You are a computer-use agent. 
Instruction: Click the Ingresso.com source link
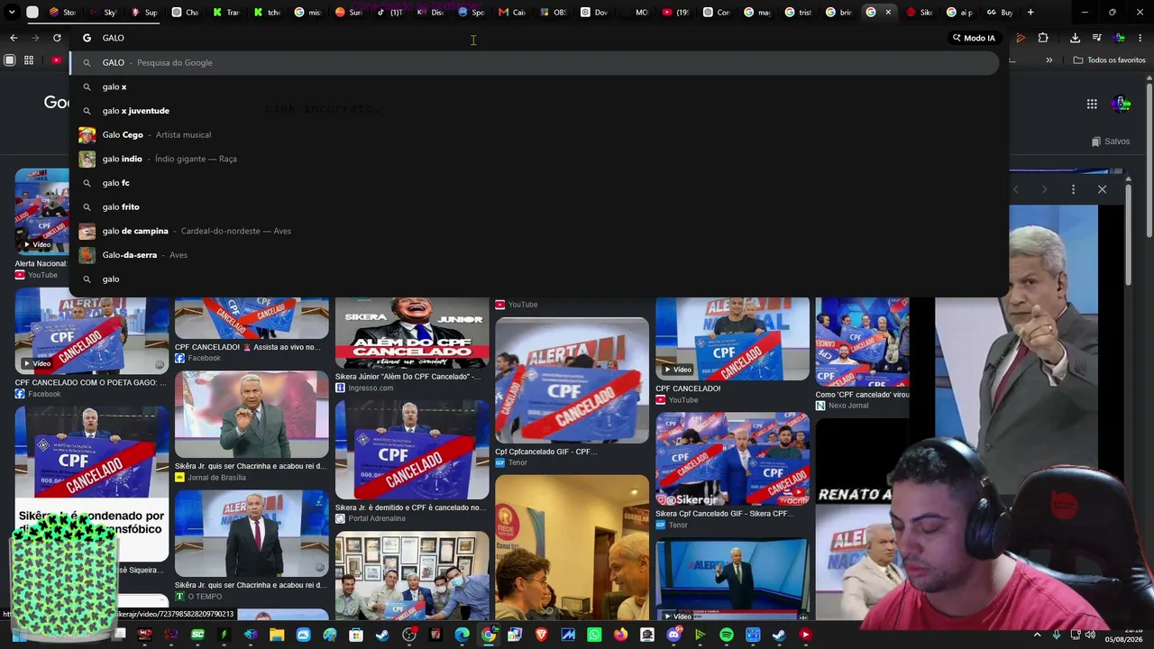pyautogui.click(x=364, y=388)
